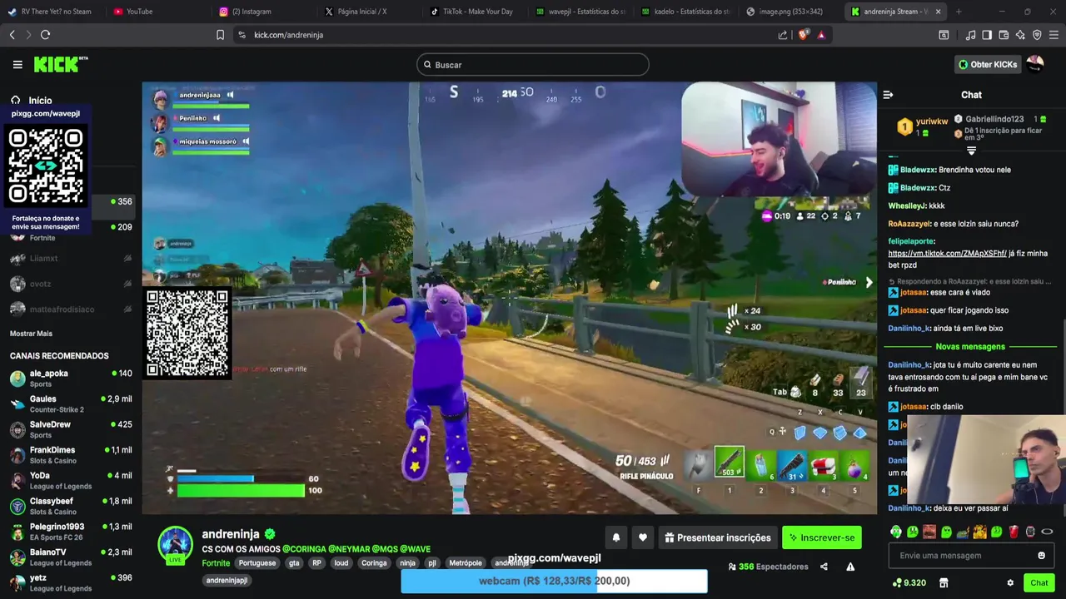
Task: Reload the page
Action: point(45,35)
